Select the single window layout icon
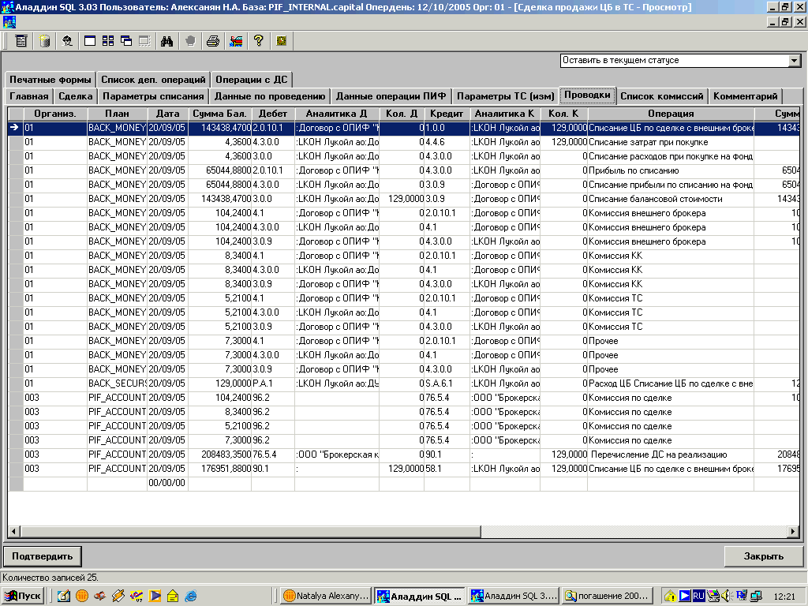This screenshot has height=606, width=808. [x=90, y=41]
